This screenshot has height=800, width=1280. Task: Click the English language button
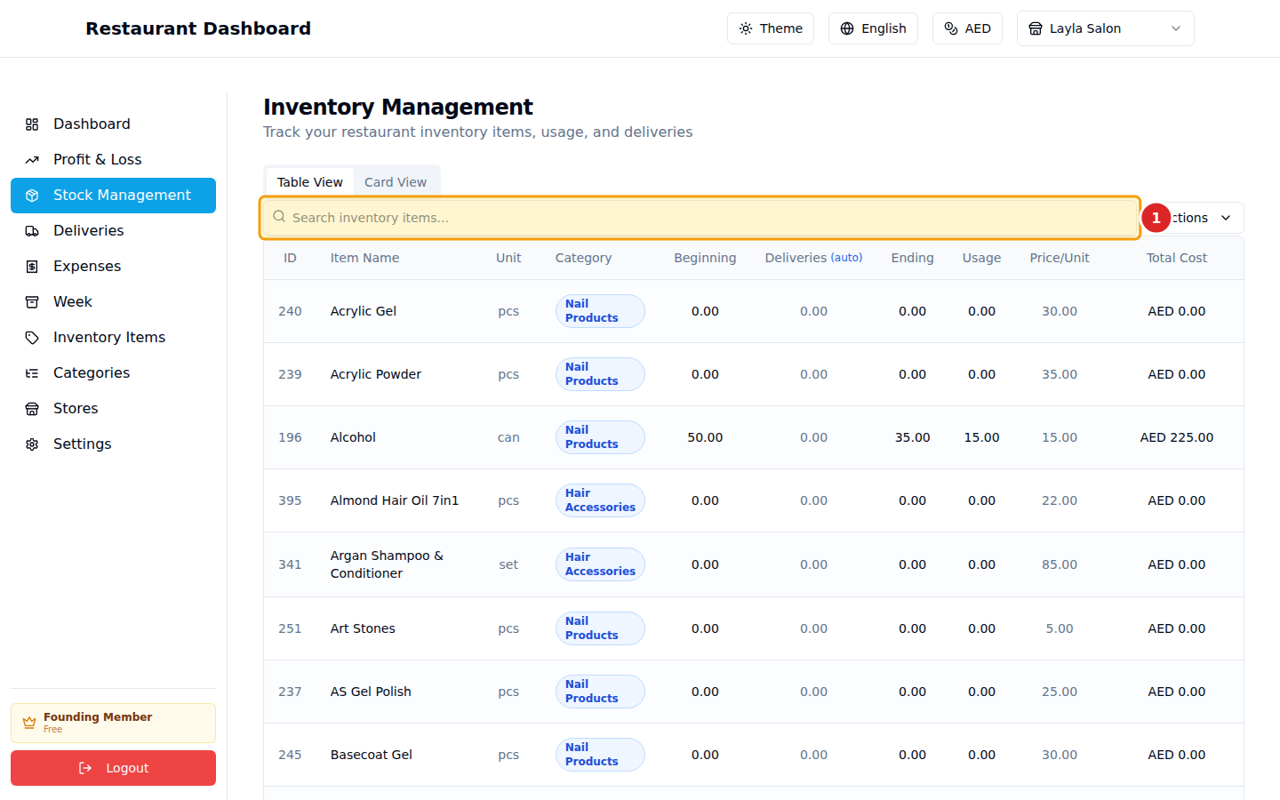(x=873, y=28)
